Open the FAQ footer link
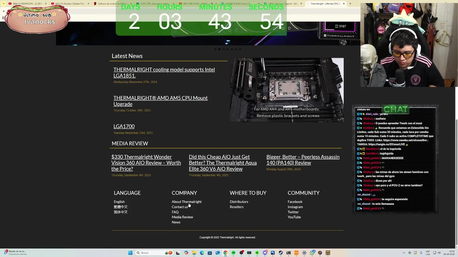This screenshot has height=257, width=458. [175, 212]
